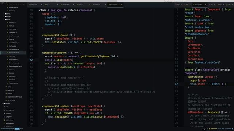Screen dimensions: 234x131
Task: Click the file icon beside .env.example
Action: tap(5, 110)
